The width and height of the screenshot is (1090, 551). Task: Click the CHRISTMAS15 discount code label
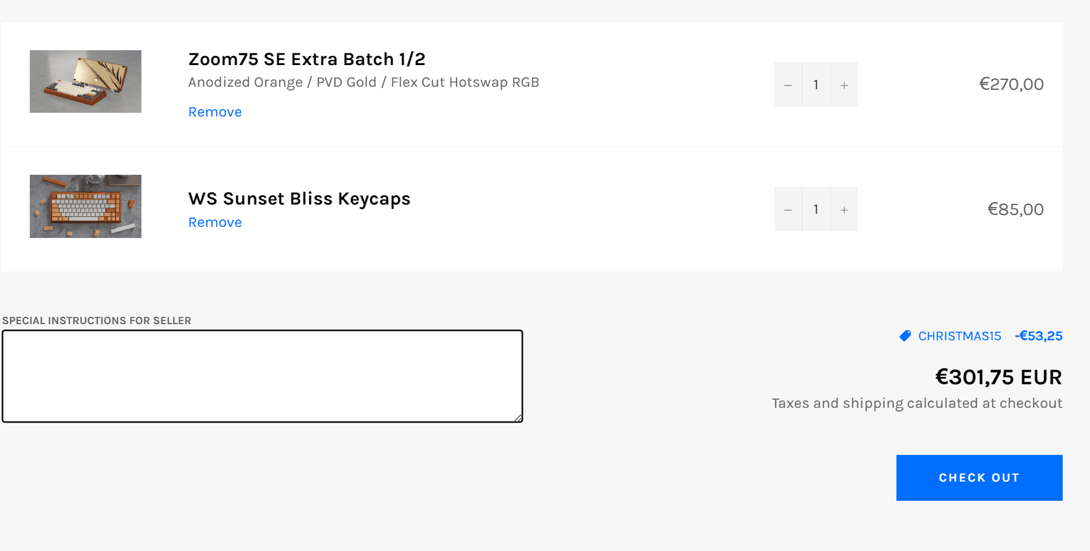point(959,336)
